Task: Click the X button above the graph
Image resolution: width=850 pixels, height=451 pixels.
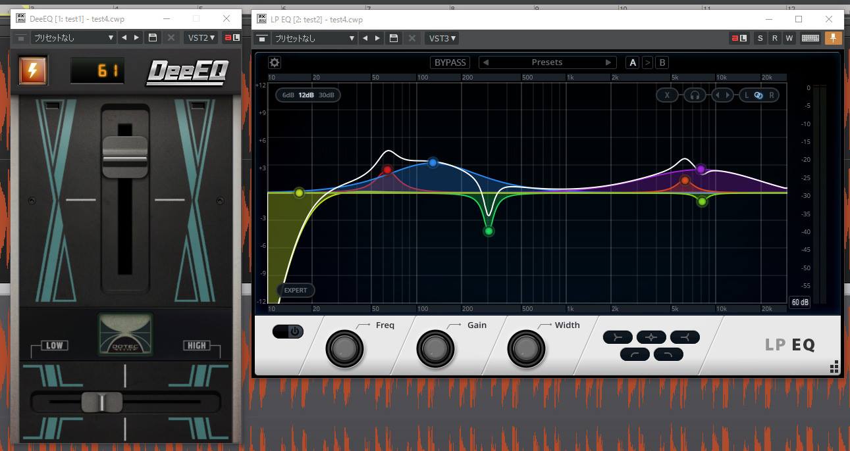Action: (x=668, y=95)
